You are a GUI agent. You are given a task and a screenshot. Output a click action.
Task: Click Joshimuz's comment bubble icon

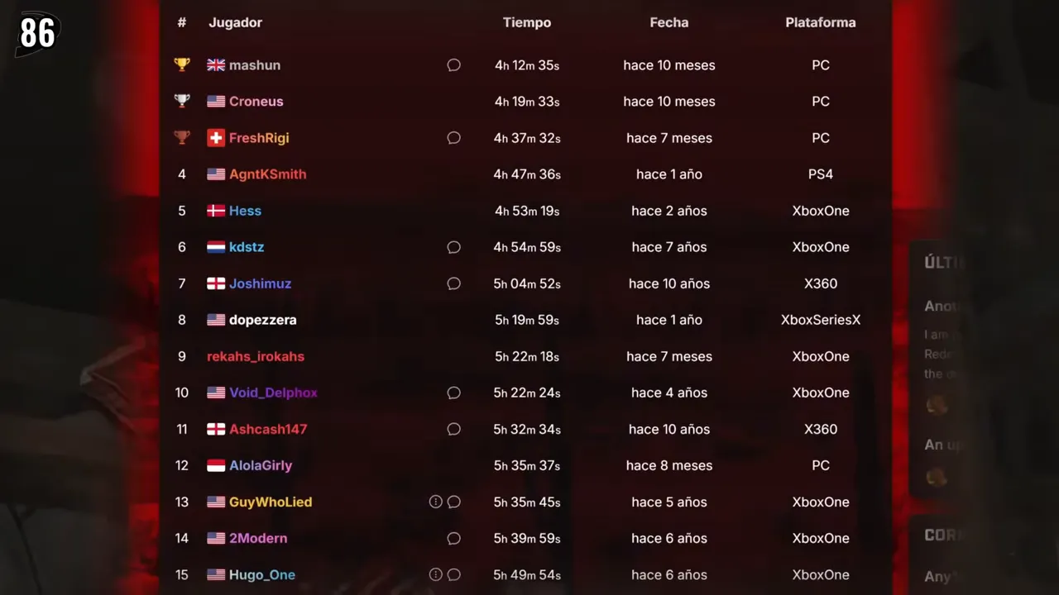coord(453,283)
